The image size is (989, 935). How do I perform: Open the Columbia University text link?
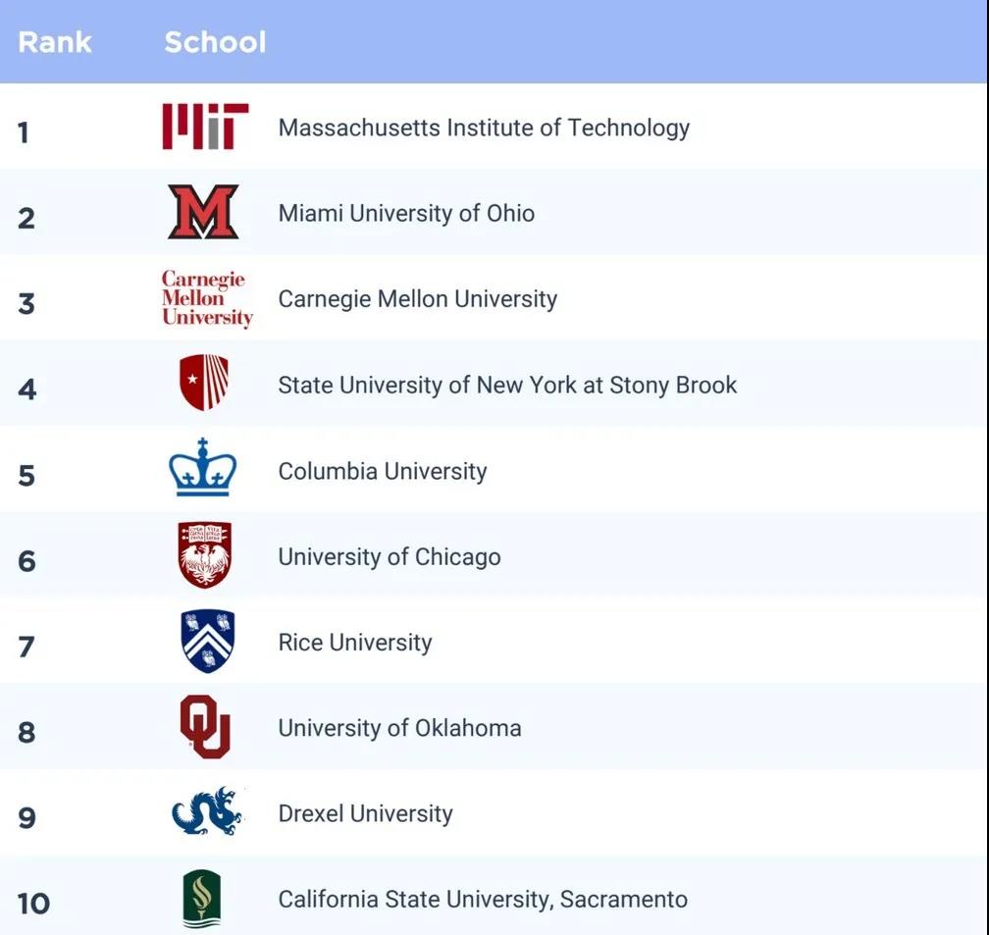coord(382,471)
